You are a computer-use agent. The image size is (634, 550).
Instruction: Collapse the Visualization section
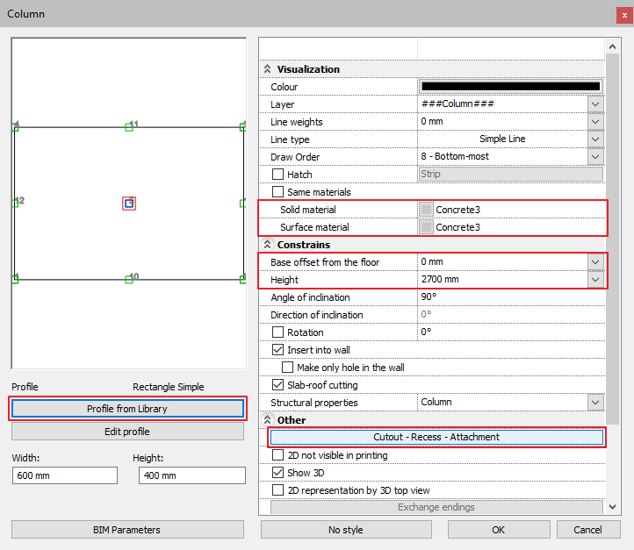[x=268, y=69]
